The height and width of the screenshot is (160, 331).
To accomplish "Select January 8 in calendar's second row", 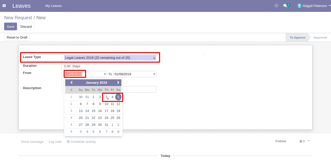I will point(93,104).
